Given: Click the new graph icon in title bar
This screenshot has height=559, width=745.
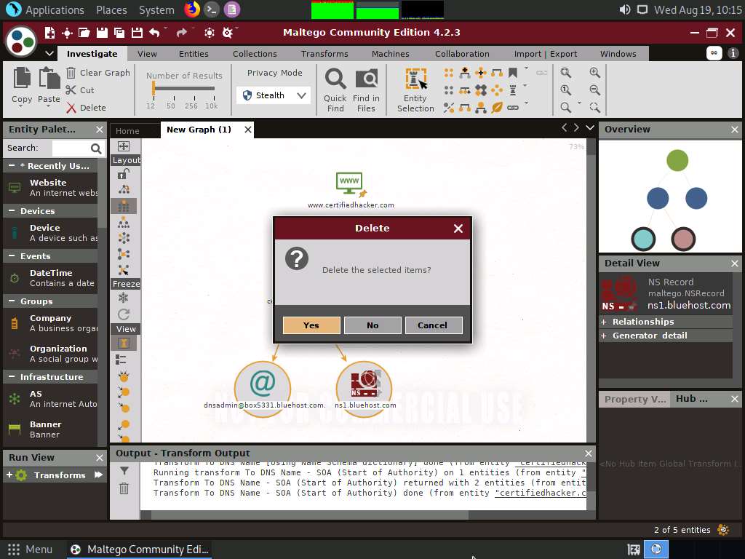Looking at the screenshot, I should (x=49, y=33).
